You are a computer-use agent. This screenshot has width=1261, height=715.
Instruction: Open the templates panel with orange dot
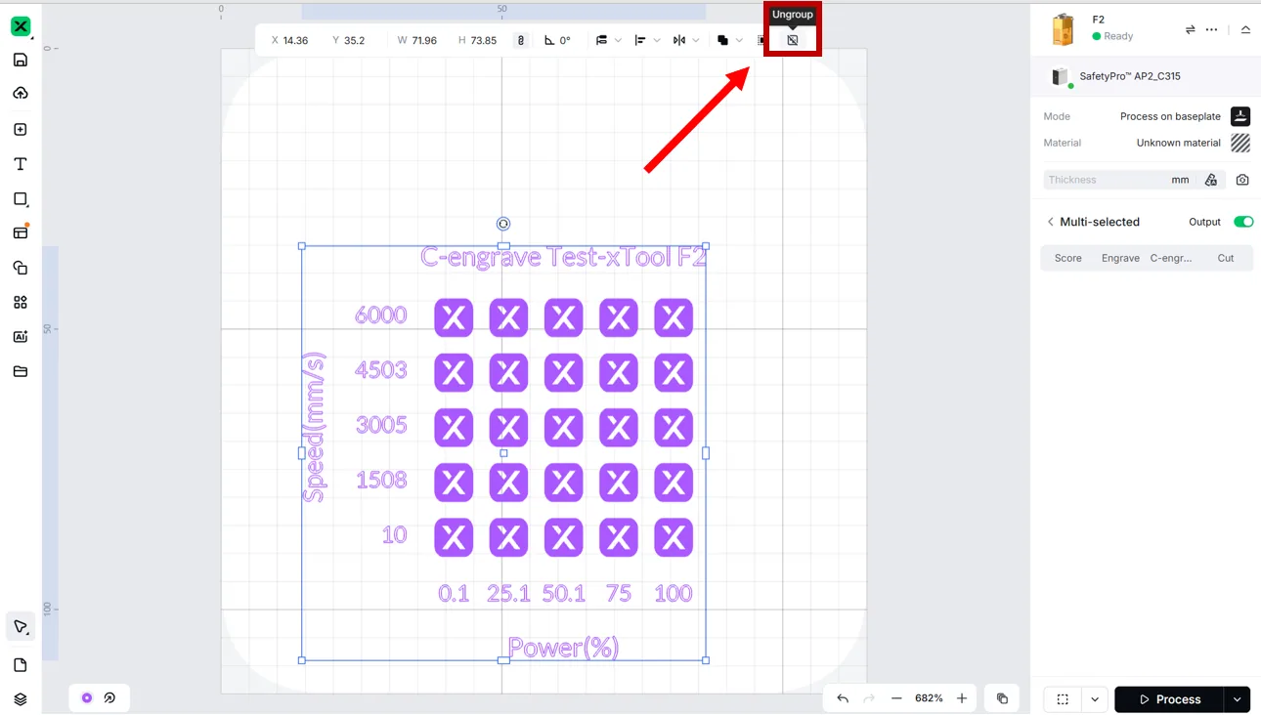click(21, 232)
